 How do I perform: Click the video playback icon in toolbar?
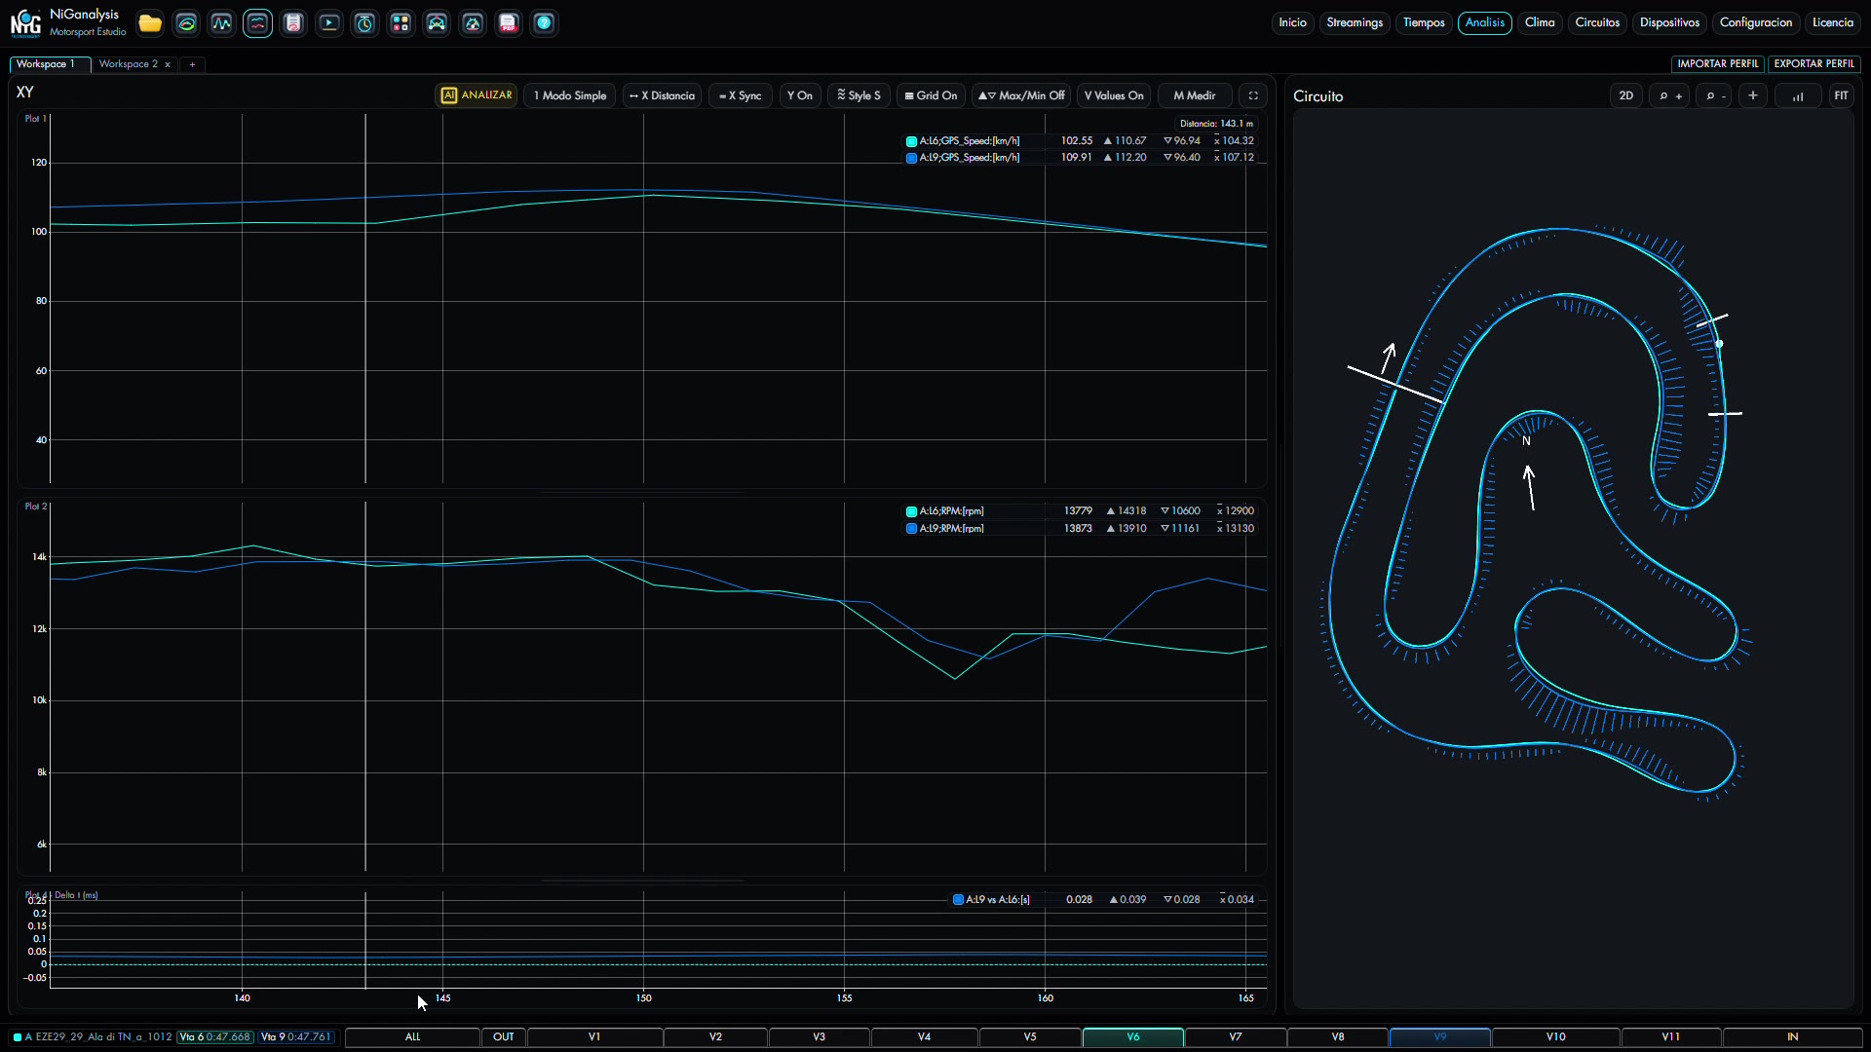(x=329, y=23)
